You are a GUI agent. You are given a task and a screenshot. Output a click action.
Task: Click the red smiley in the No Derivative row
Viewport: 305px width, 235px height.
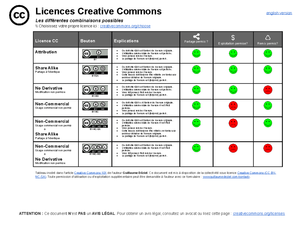click(x=267, y=89)
